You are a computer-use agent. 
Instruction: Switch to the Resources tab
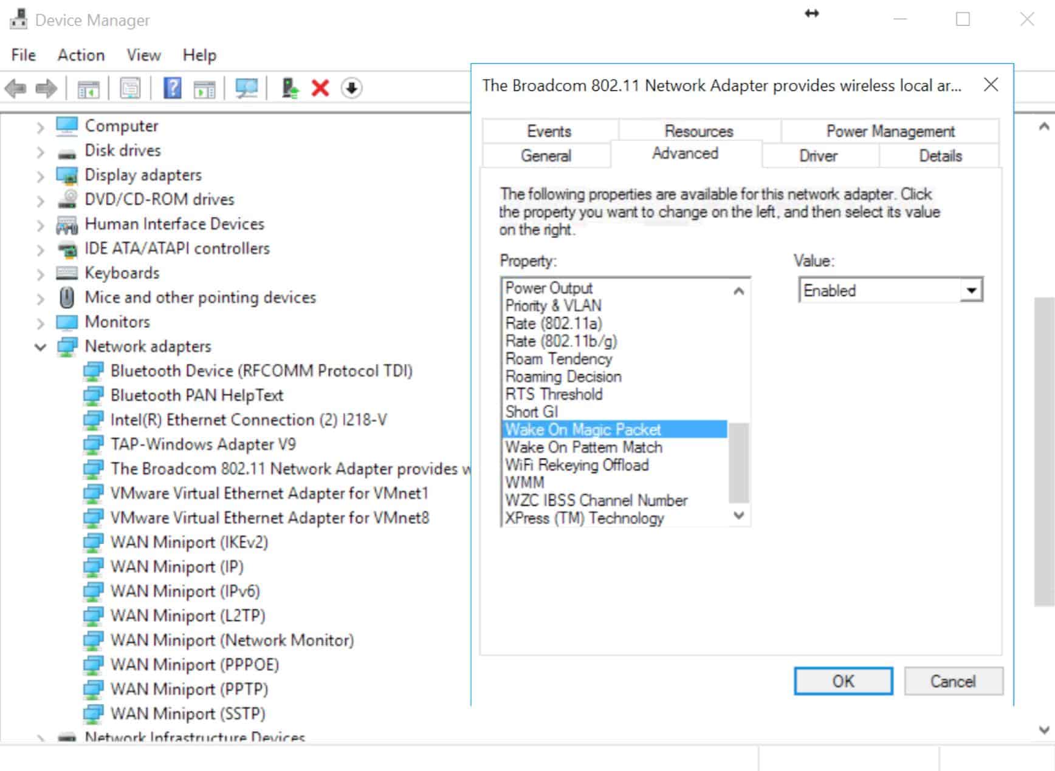[x=699, y=131]
